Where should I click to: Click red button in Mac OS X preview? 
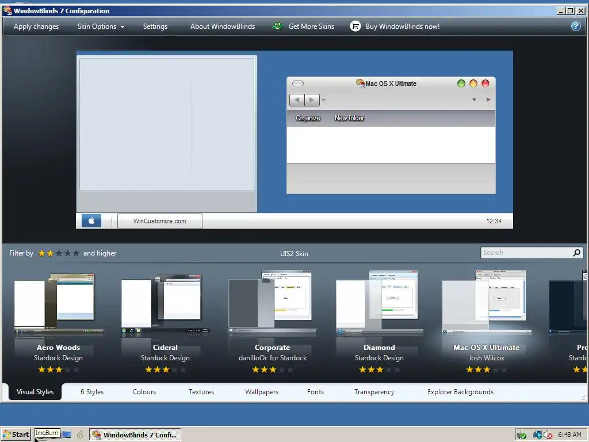(x=485, y=83)
